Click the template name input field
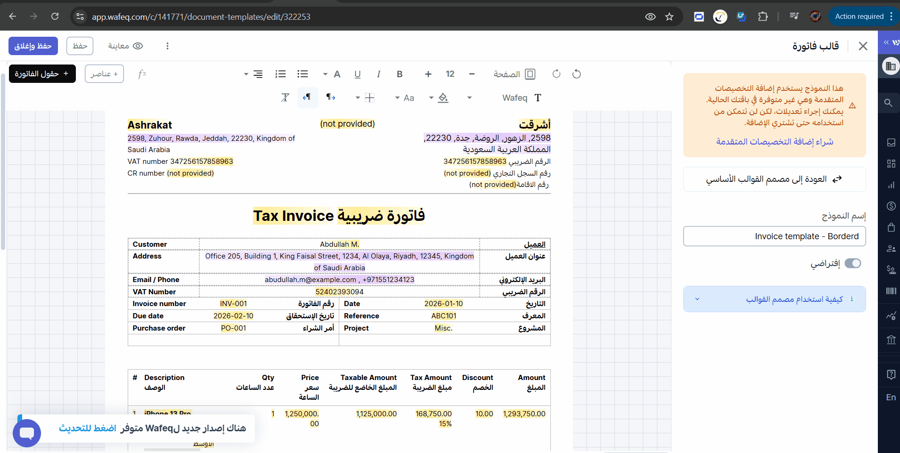The width and height of the screenshot is (900, 453). pos(774,236)
